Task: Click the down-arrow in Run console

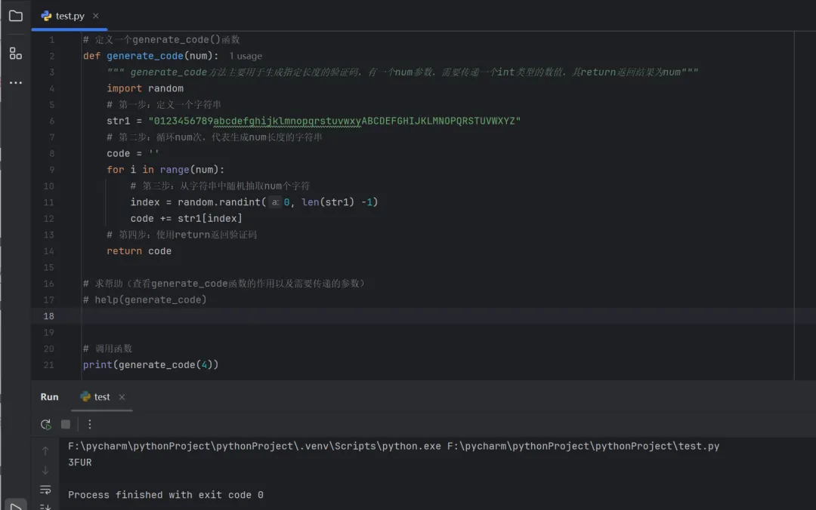Action: click(45, 471)
